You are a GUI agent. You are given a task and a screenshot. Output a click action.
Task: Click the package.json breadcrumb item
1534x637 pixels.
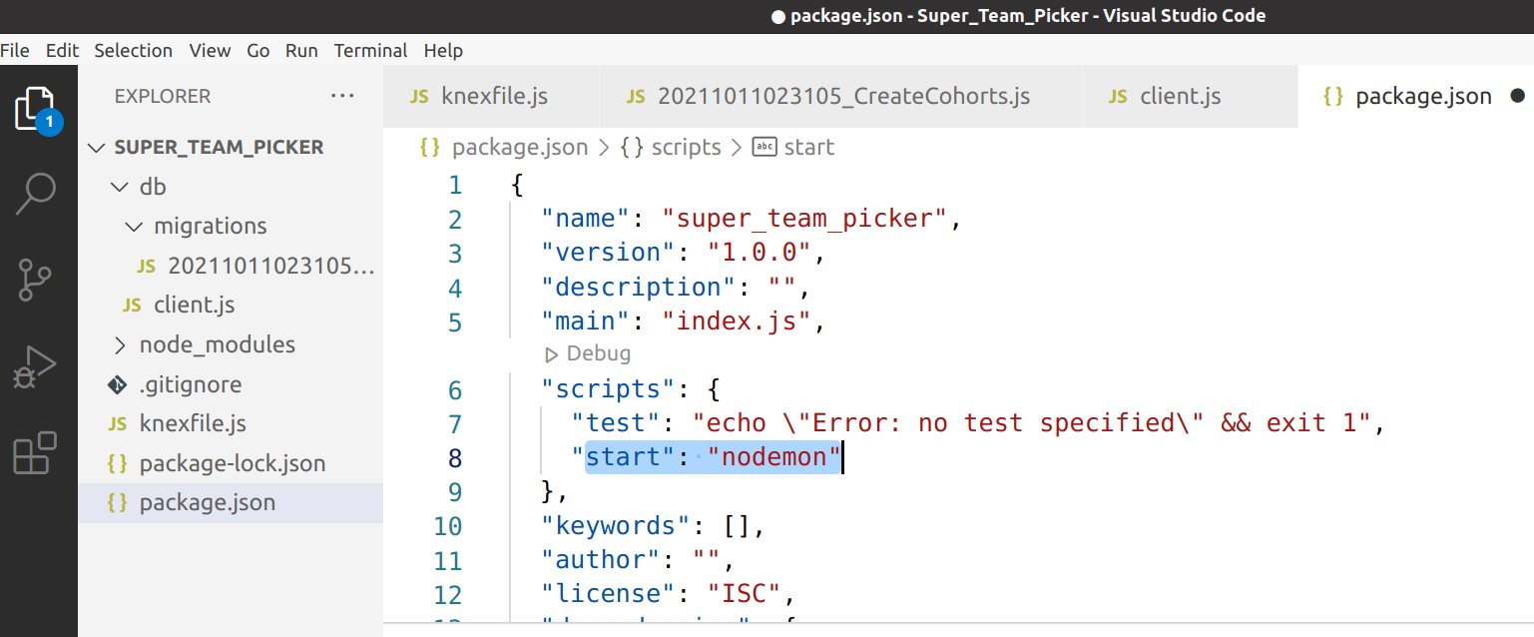point(520,147)
